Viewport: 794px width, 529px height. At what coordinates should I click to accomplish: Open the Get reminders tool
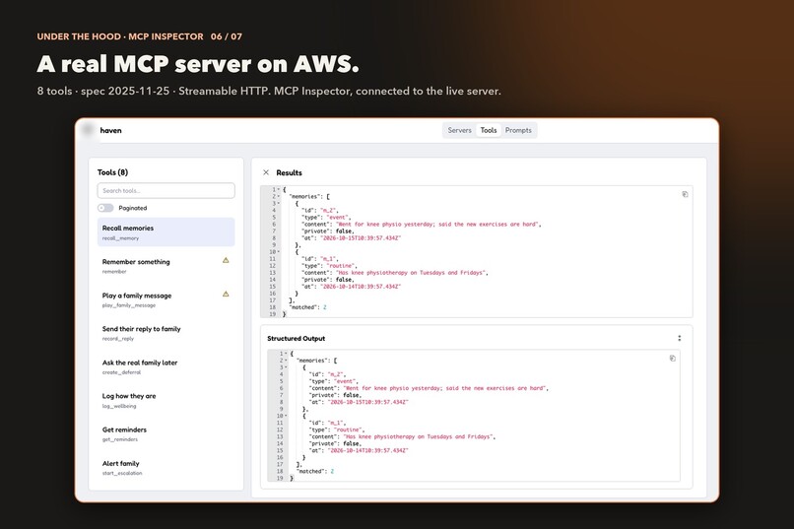pos(166,433)
